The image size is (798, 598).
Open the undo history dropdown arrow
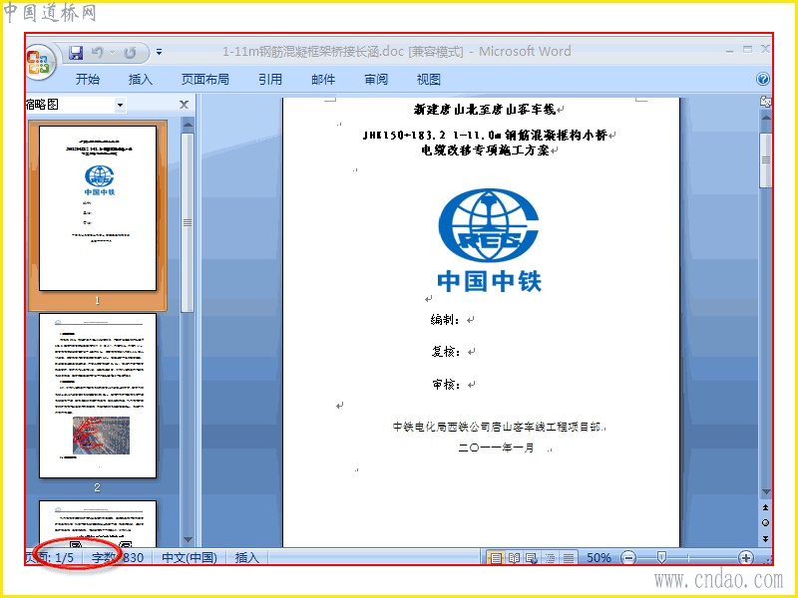(x=112, y=53)
